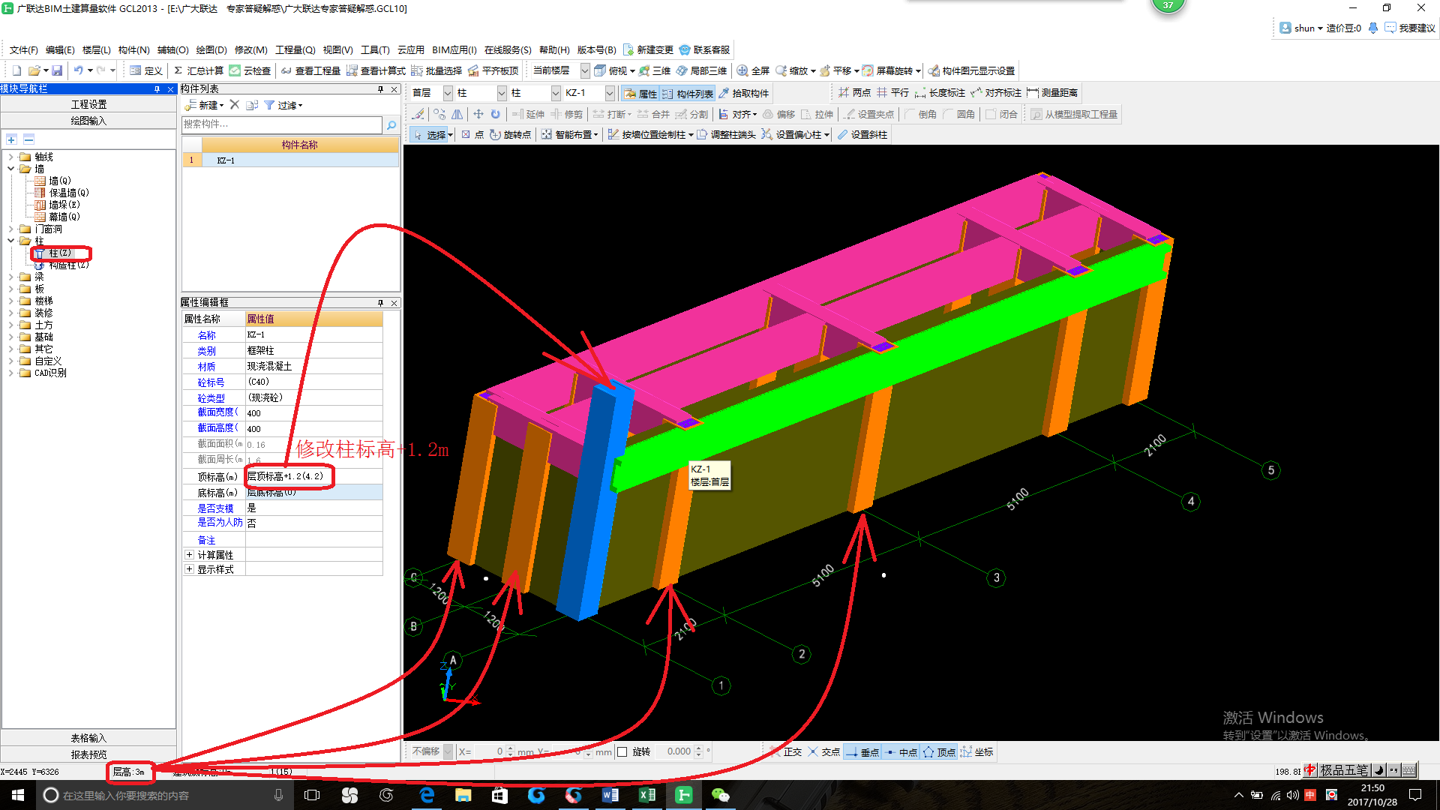Click 我要建议 link
1440x810 pixels.
1410,28
